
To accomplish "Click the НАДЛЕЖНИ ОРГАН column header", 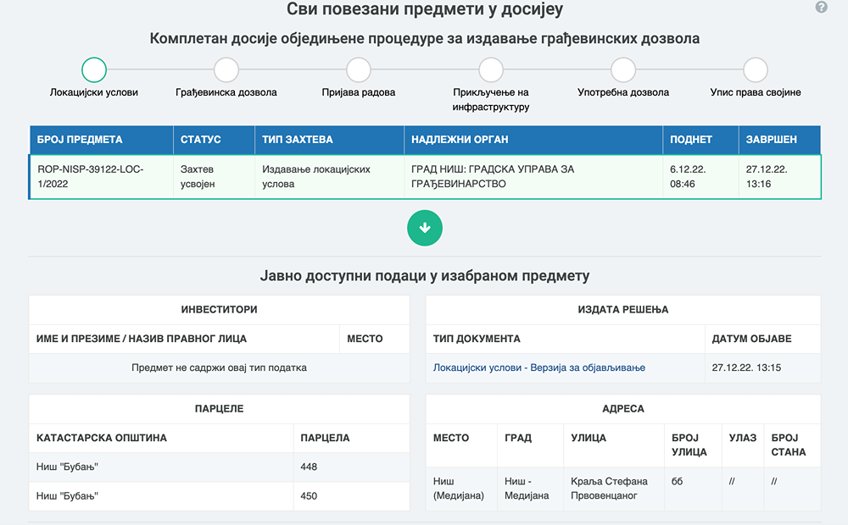I will [x=460, y=140].
